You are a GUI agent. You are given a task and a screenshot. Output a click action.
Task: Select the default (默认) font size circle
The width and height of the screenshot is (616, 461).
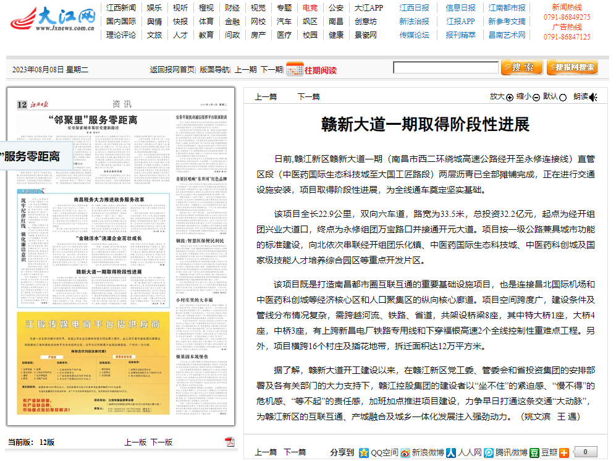tap(562, 97)
